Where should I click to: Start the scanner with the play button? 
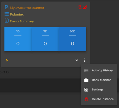7,60
